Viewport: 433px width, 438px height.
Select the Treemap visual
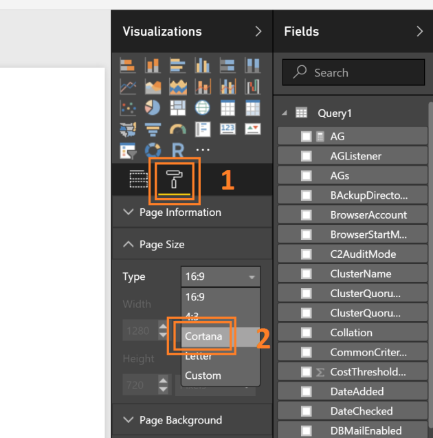pyautogui.click(x=177, y=108)
